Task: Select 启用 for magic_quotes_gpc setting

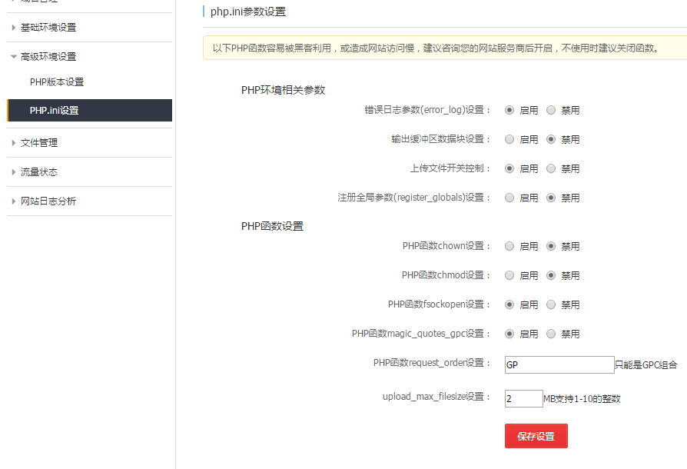Action: [509, 334]
